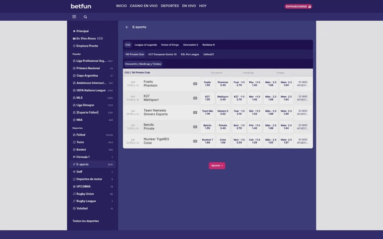
Task: Show 30 más apuestas for K27 match
Action: click(303, 98)
